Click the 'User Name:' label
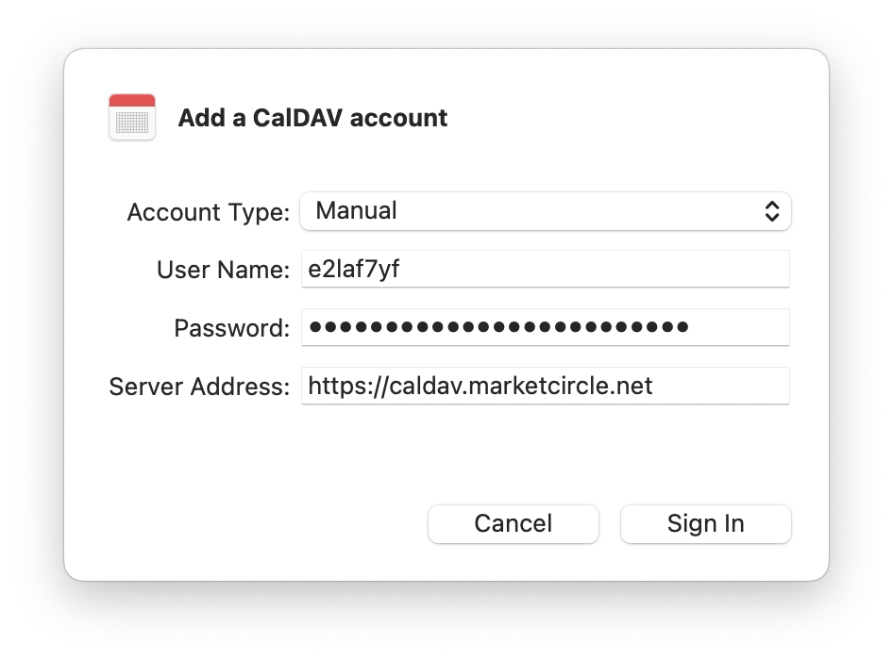Image resolution: width=893 pixels, height=660 pixels. pyautogui.click(x=223, y=271)
